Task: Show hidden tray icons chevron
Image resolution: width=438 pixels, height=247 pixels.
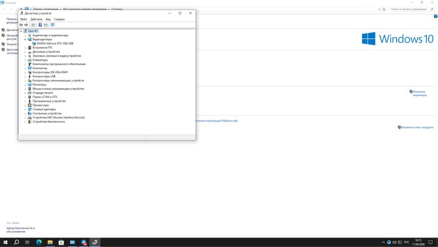Action: click(383, 242)
